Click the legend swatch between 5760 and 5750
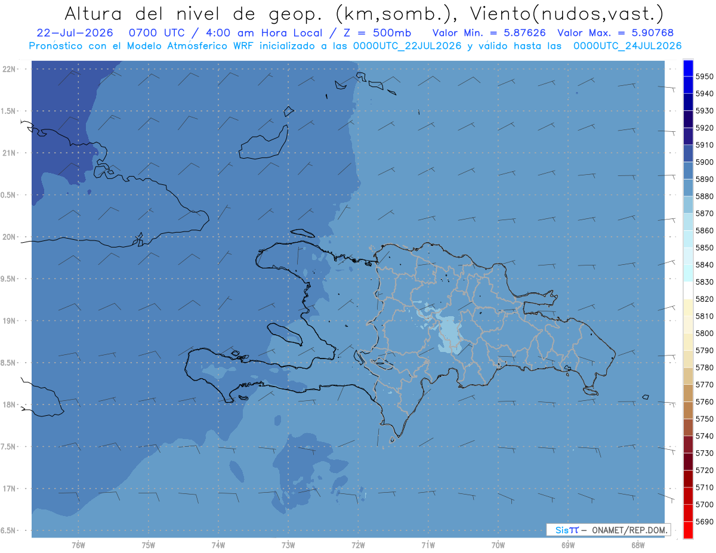 coord(687,410)
